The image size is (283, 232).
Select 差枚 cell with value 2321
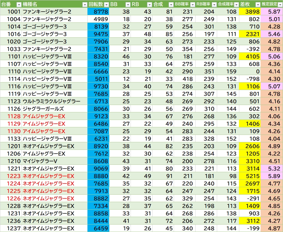tap(250, 34)
